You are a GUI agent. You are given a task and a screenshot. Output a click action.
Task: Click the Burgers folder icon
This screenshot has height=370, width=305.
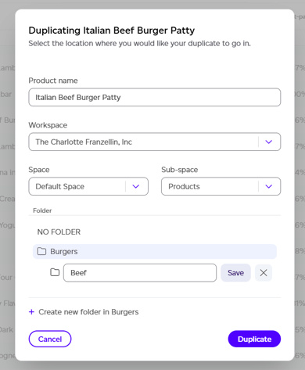(x=41, y=251)
